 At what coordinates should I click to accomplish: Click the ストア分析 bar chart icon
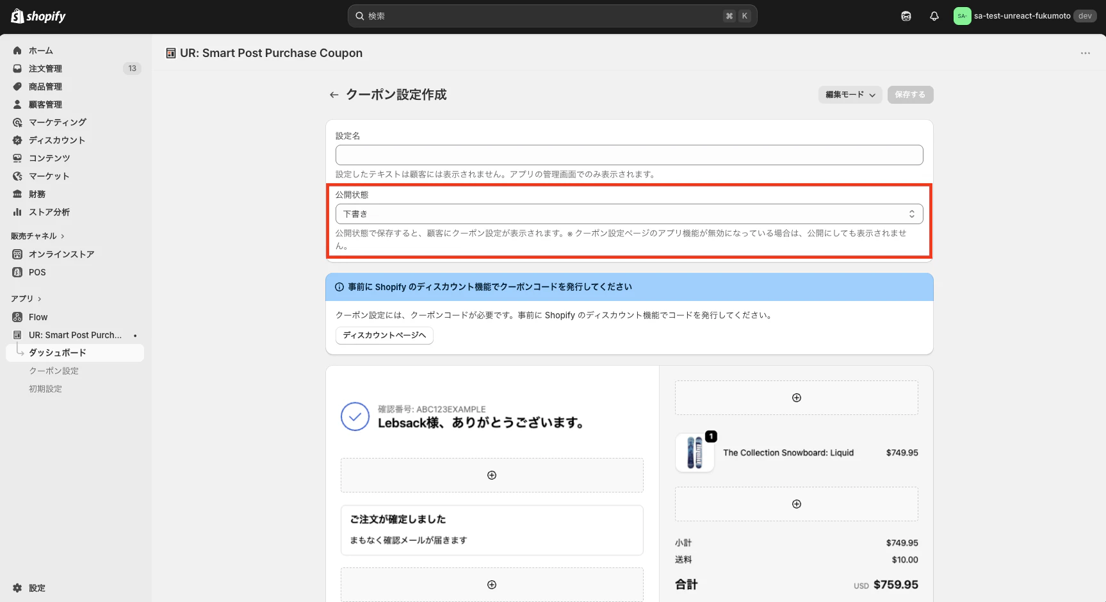pyautogui.click(x=17, y=212)
